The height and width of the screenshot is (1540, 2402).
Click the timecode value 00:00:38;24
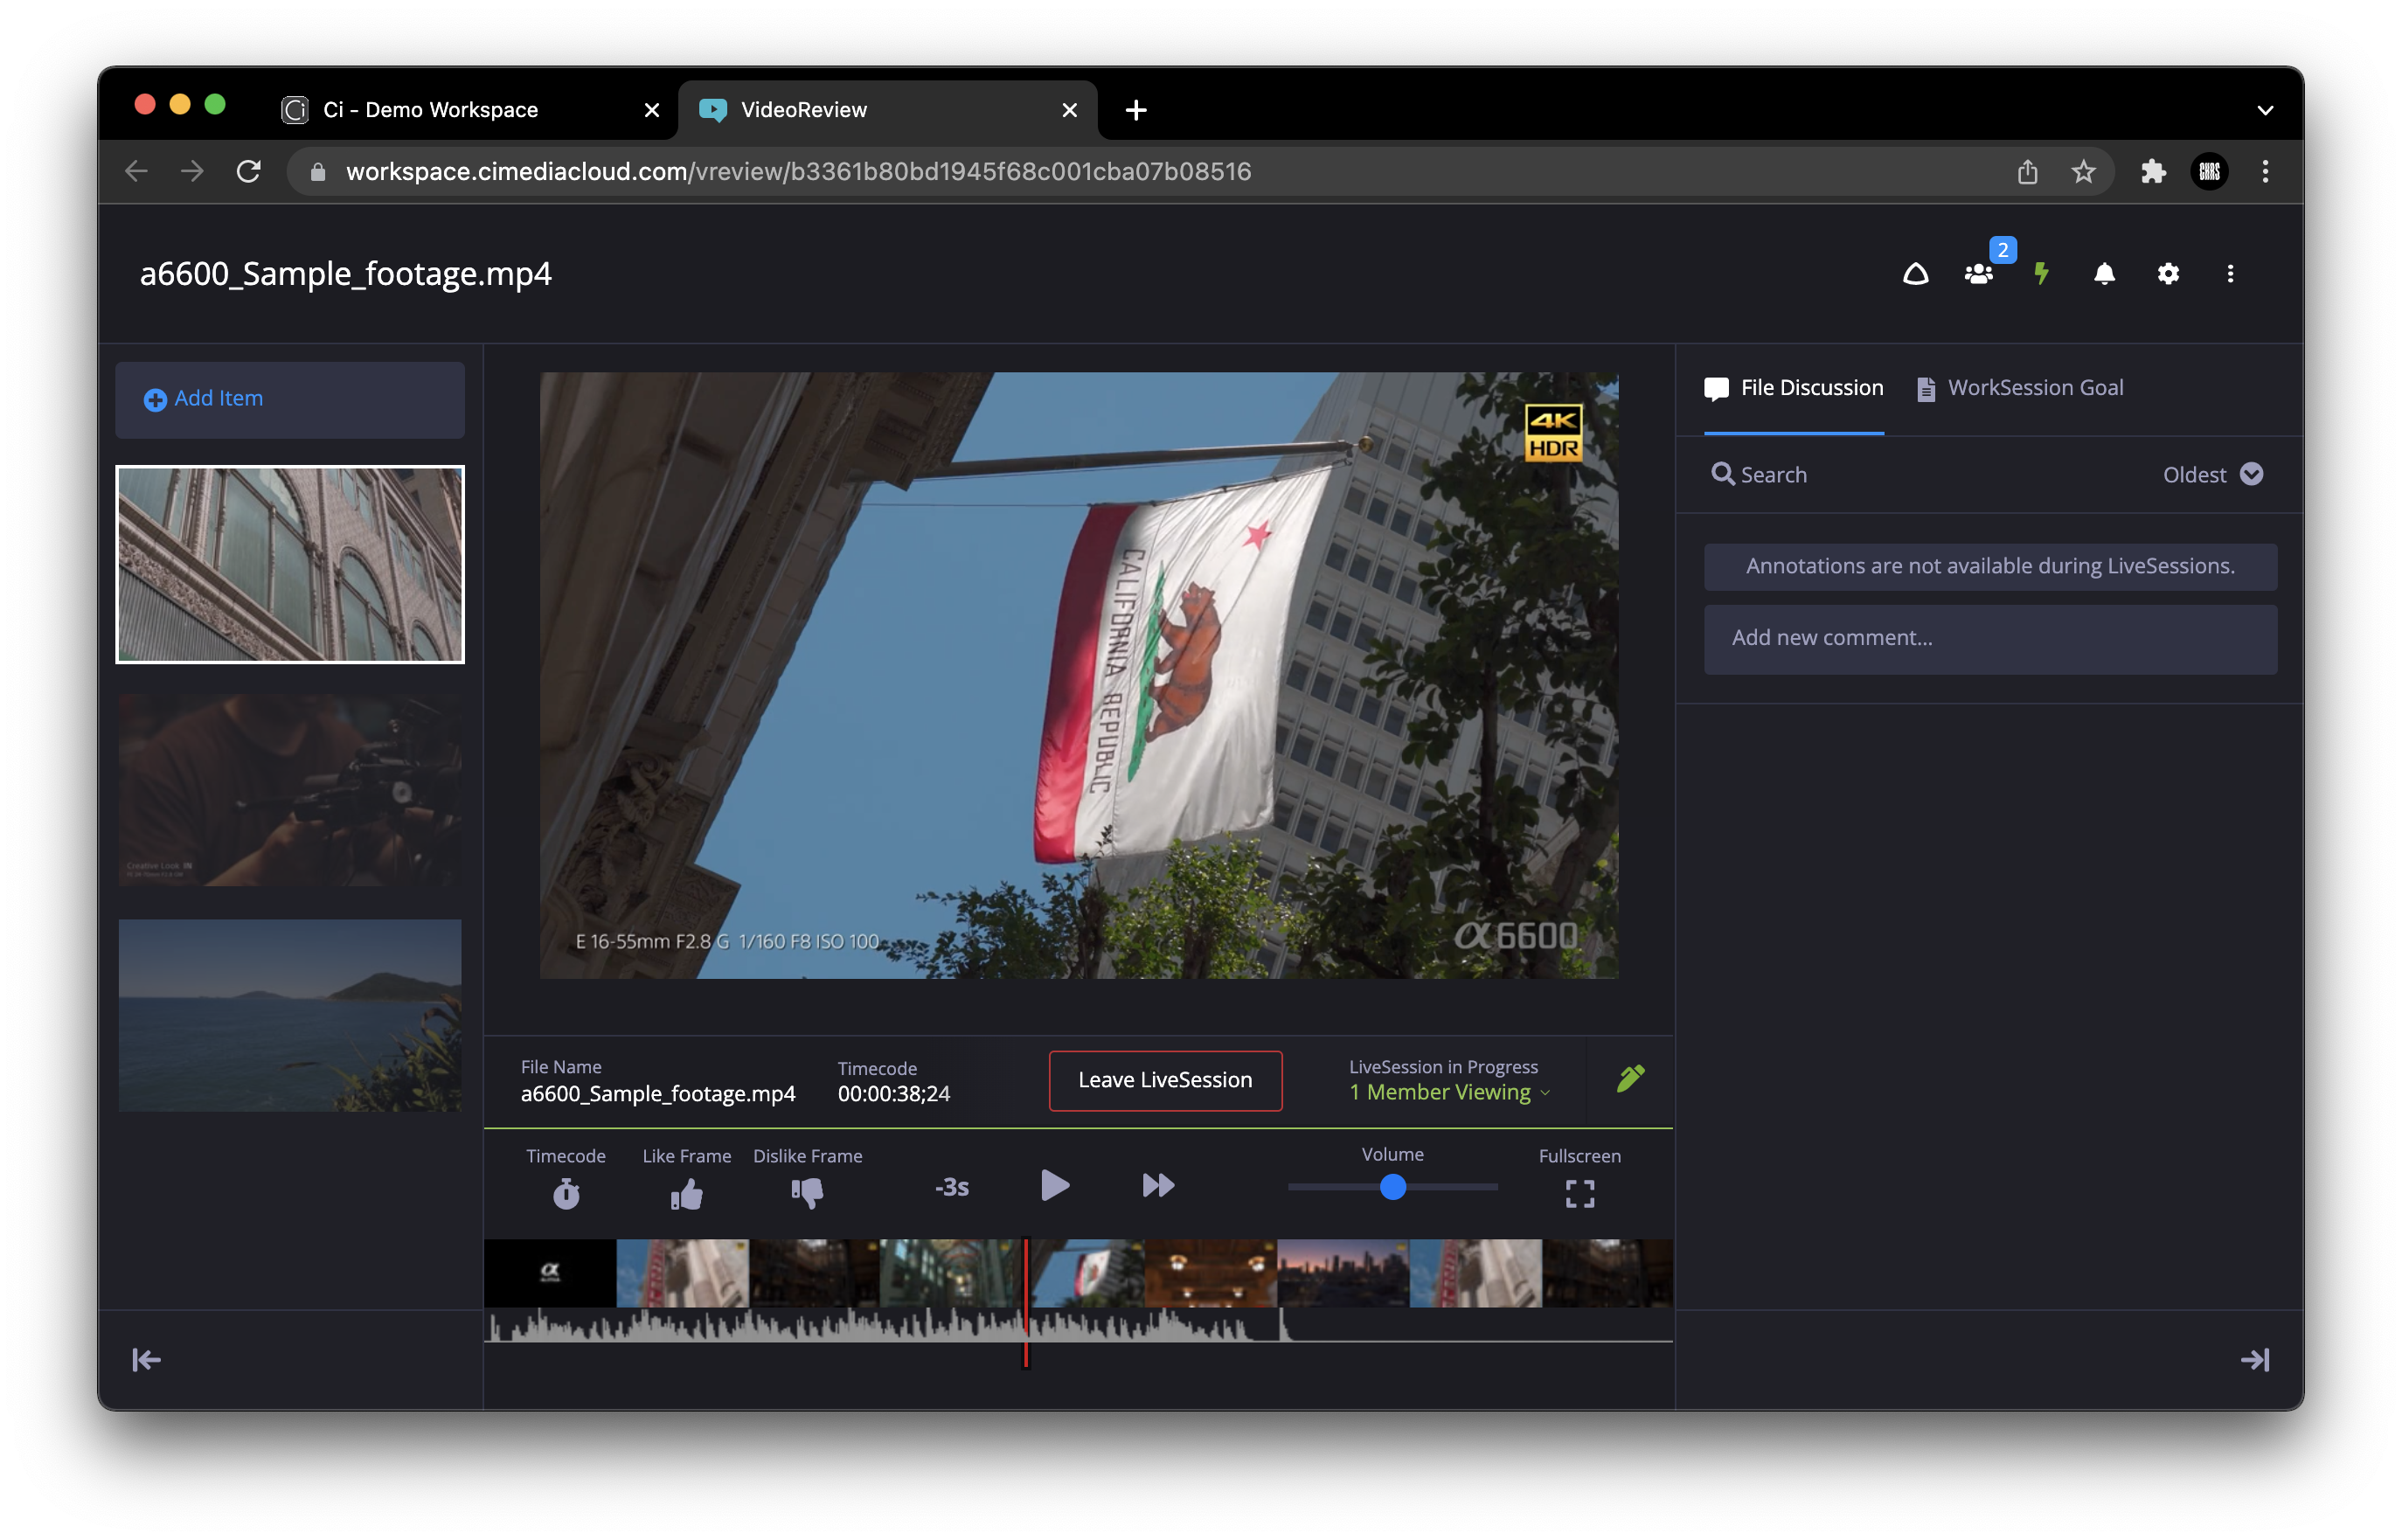coord(894,1094)
